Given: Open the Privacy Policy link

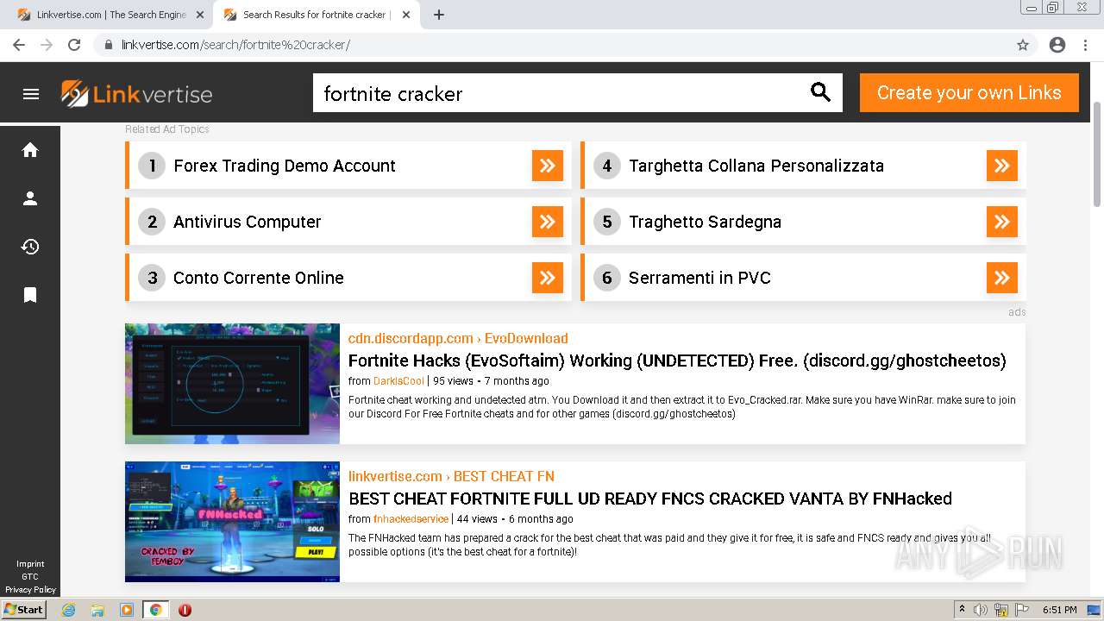Looking at the screenshot, I should click(x=30, y=590).
